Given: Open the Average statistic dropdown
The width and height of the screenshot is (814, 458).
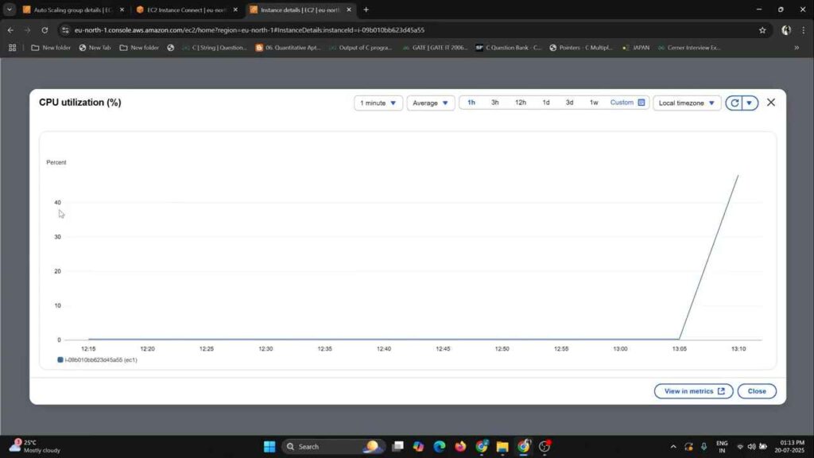Looking at the screenshot, I should [x=430, y=103].
